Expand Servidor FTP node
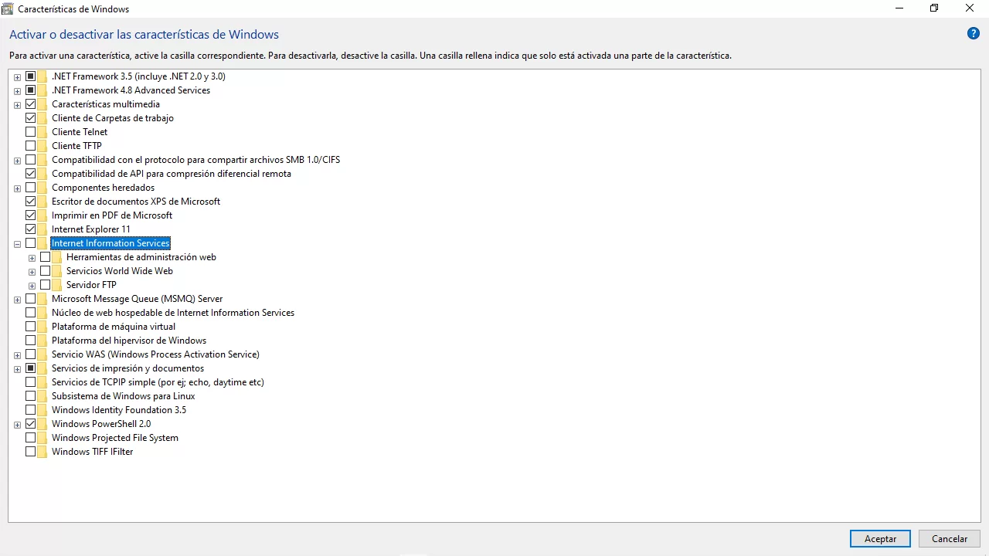 click(32, 286)
